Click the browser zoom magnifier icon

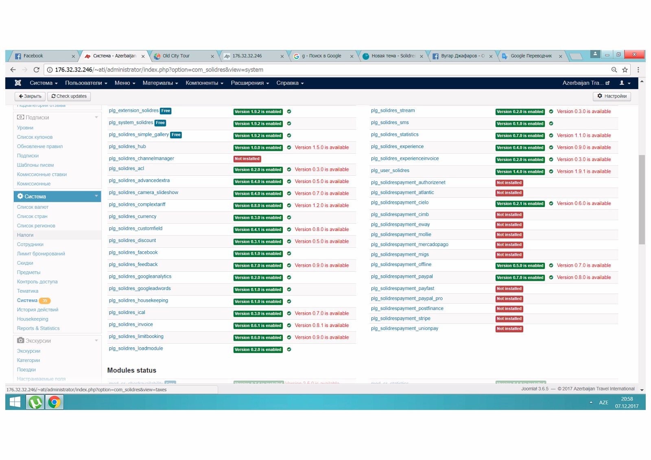coord(614,70)
